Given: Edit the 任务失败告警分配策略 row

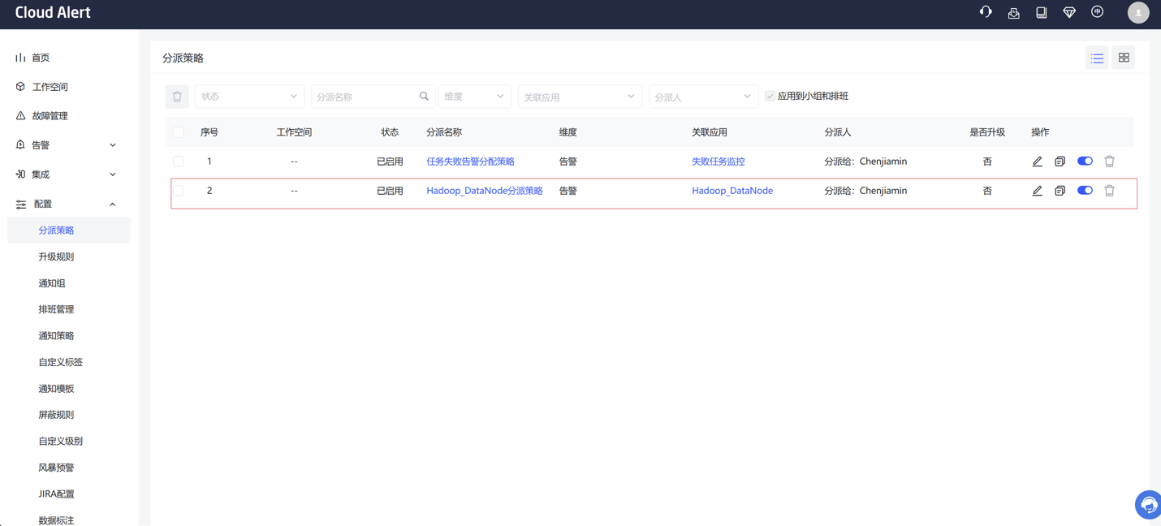Looking at the screenshot, I should (x=1038, y=162).
